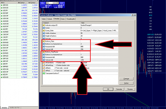Select the Símbolos tab in Market Watch

pyautogui.click(x=5, y=108)
